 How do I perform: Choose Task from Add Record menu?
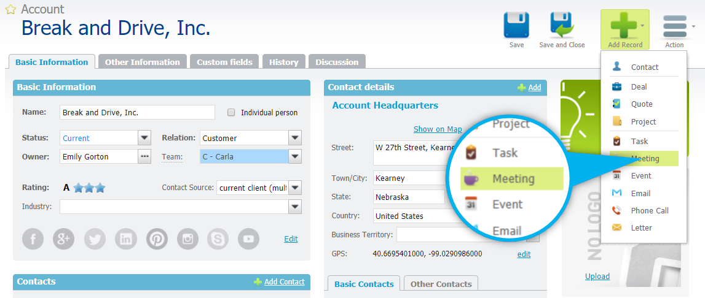(x=644, y=141)
